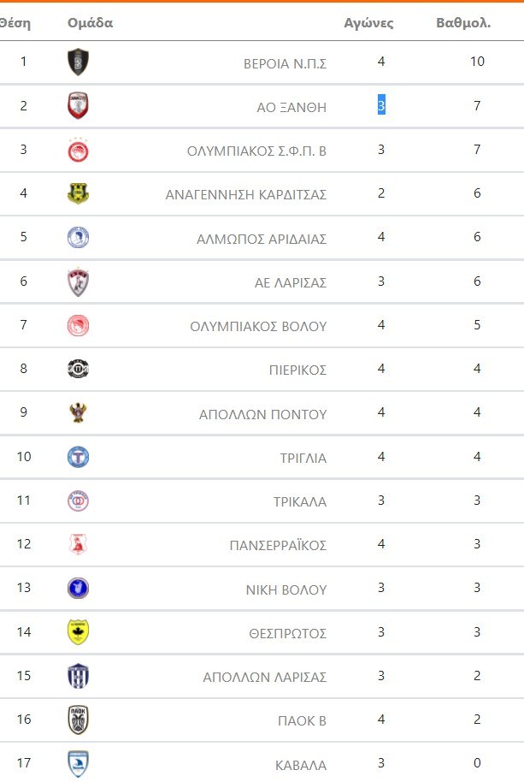Click the ΑΝΑΓΕΝΝΗΣΗ ΚΑΡΔΙΤΣΑΣ yellow-black badge
524x782 pixels.
[78, 194]
